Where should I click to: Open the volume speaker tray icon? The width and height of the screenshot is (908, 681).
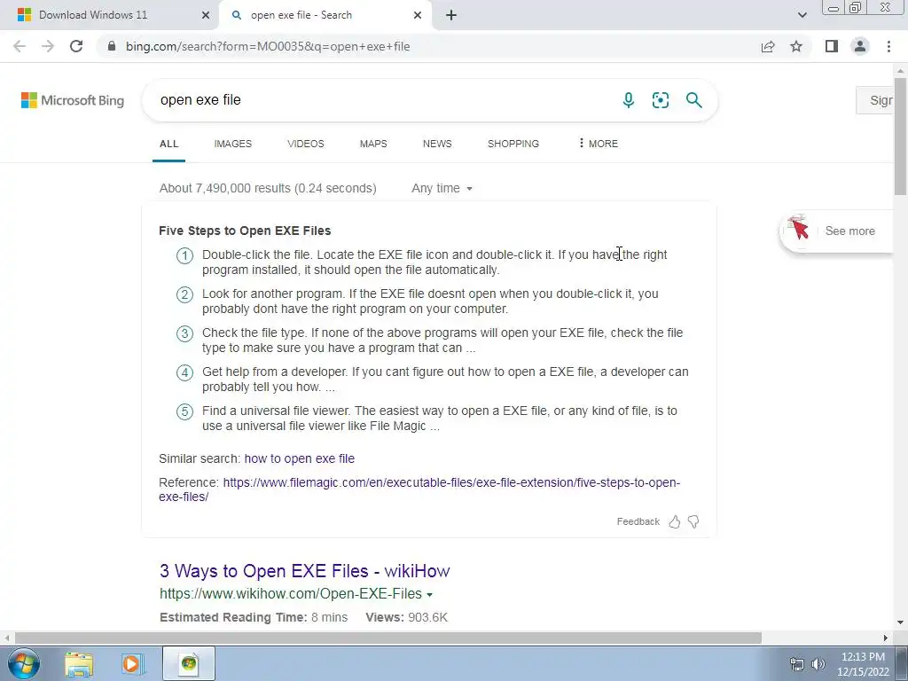coord(818,664)
